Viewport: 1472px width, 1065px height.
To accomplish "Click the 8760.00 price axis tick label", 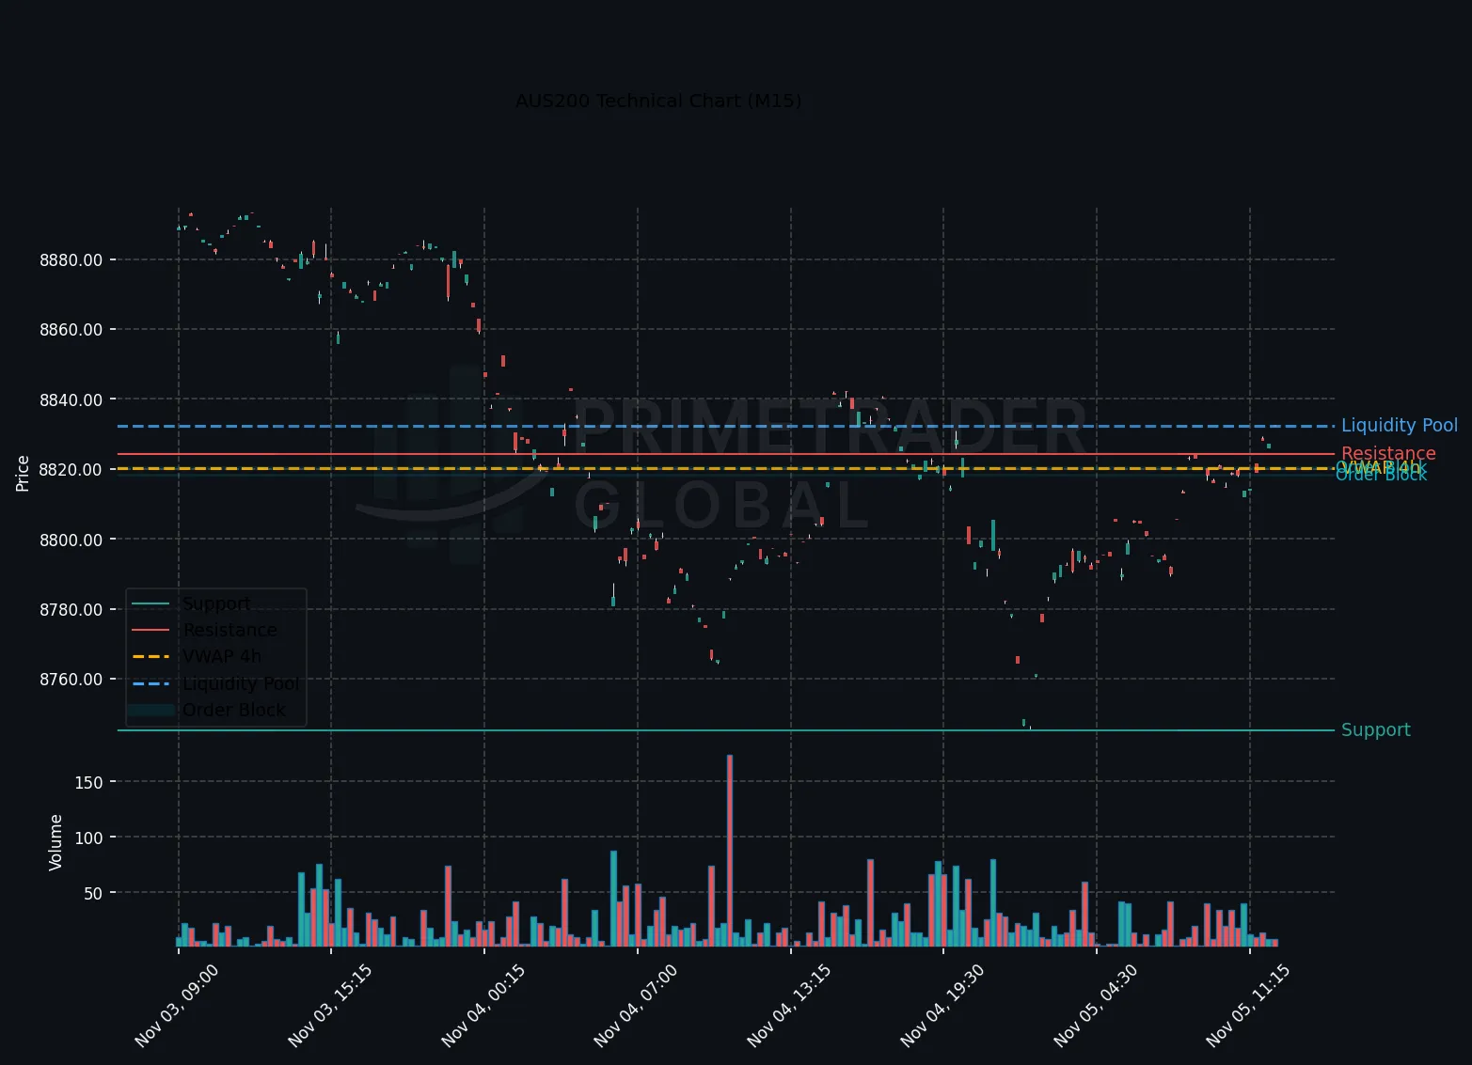I will point(71,680).
